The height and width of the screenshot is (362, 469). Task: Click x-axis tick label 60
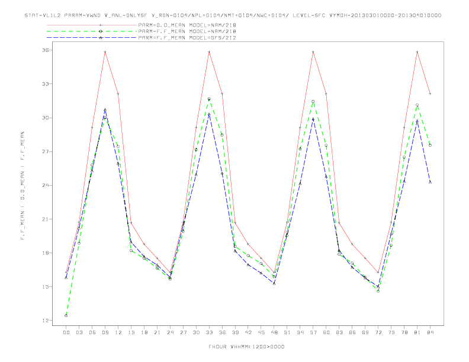click(x=326, y=332)
